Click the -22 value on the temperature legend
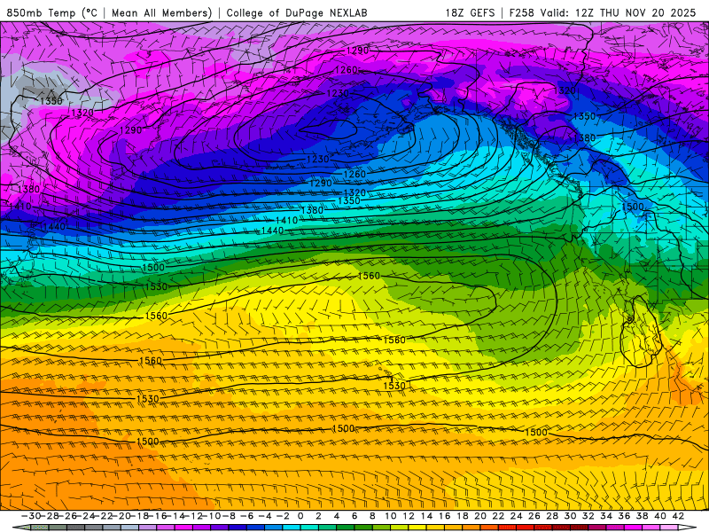The height and width of the screenshot is (532, 709). [x=104, y=516]
